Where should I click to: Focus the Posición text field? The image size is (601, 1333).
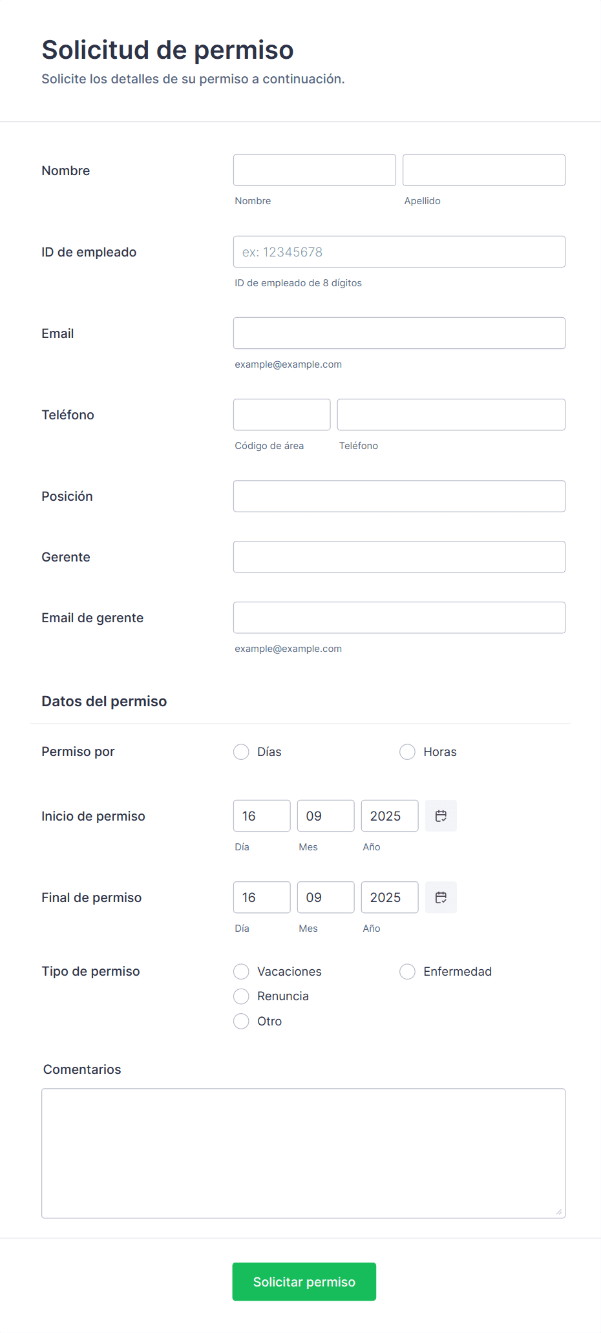[399, 496]
